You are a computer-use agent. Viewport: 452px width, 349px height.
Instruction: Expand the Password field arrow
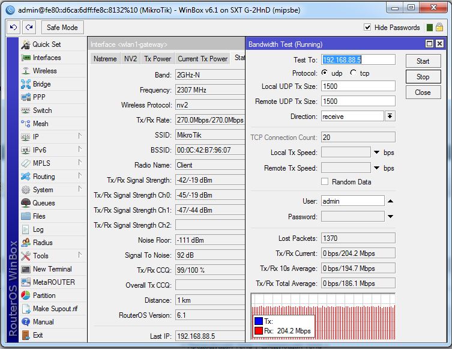(390, 216)
